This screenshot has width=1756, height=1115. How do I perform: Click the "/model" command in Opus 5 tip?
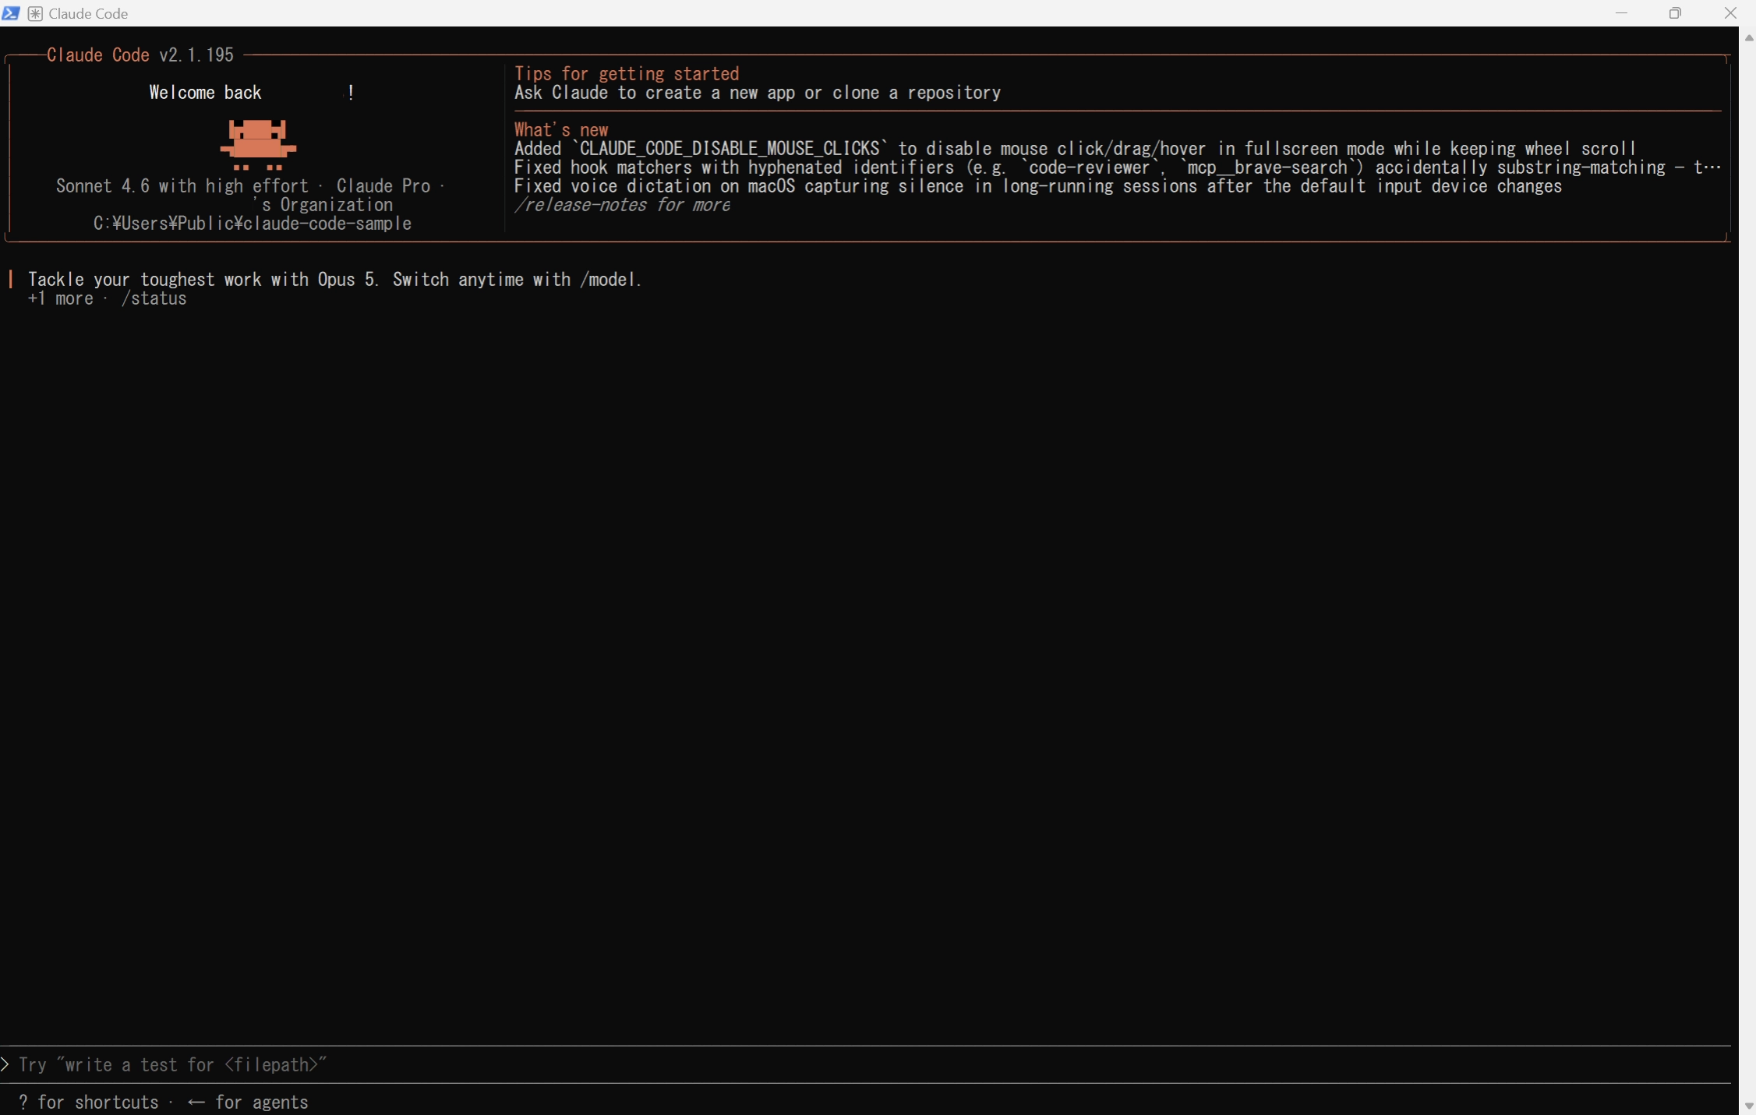(x=608, y=280)
